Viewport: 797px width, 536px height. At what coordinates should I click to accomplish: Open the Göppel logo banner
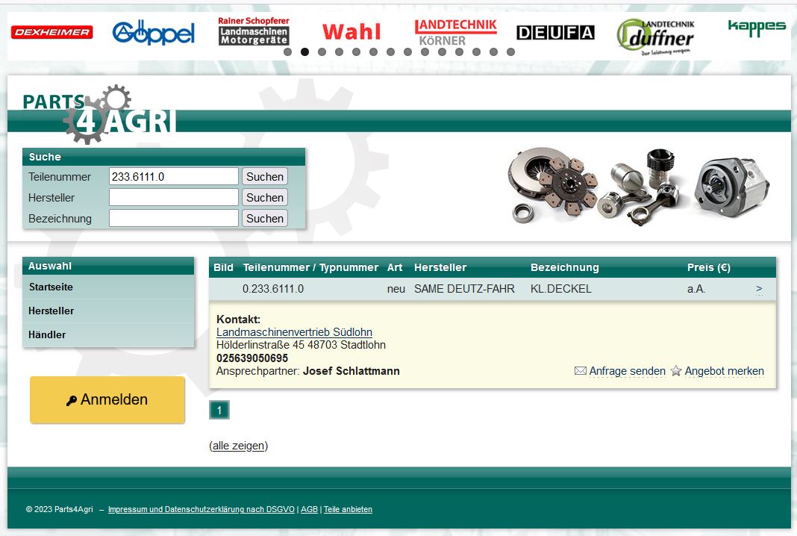[153, 33]
